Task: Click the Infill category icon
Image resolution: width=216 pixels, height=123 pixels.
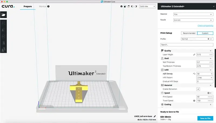Action: 162,70
